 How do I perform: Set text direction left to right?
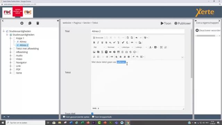(x=133, y=57)
